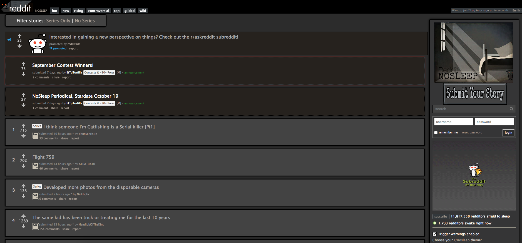Upvote NoSleep Periodical post
The height and width of the screenshot is (243, 522).
coord(23,95)
